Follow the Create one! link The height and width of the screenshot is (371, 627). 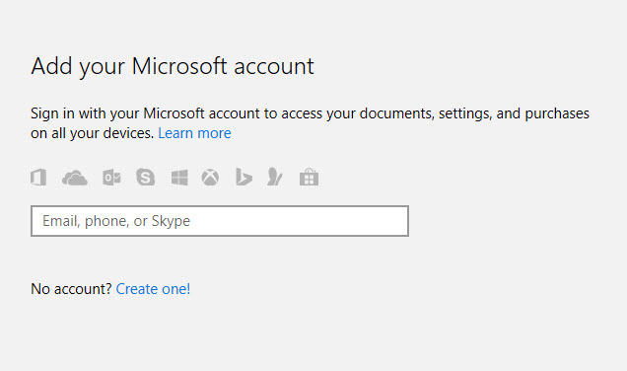pyautogui.click(x=153, y=288)
